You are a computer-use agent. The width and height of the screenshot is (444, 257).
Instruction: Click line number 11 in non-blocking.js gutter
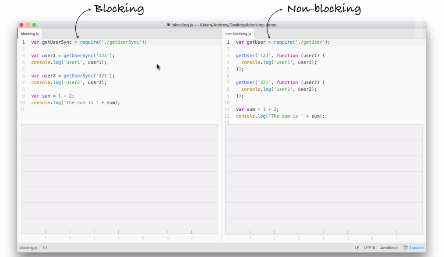(227, 109)
